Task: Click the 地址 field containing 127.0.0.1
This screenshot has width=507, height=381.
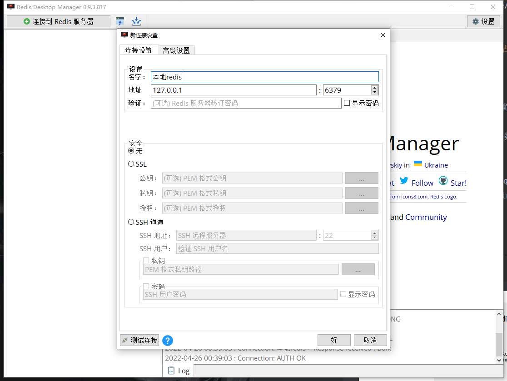Action: click(x=233, y=90)
